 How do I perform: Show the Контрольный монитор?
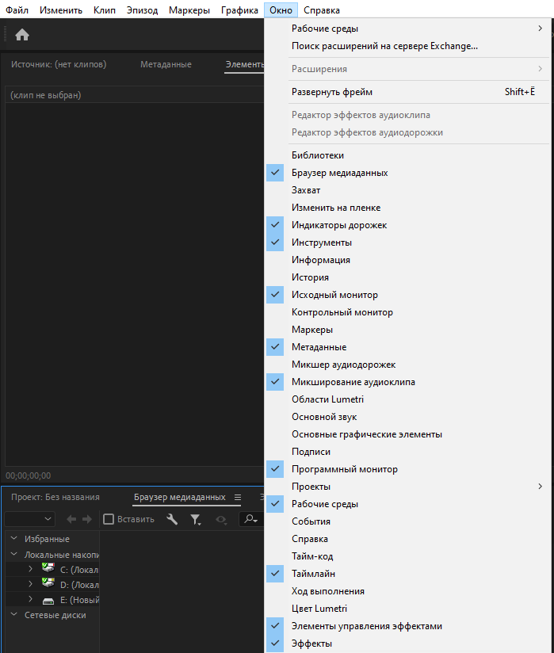pos(407,312)
